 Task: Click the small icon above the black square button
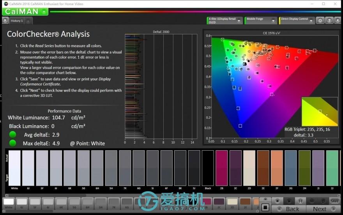[x=265, y=199]
